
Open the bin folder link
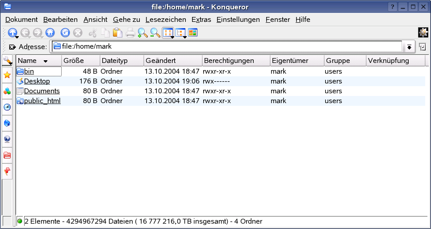tap(29, 71)
